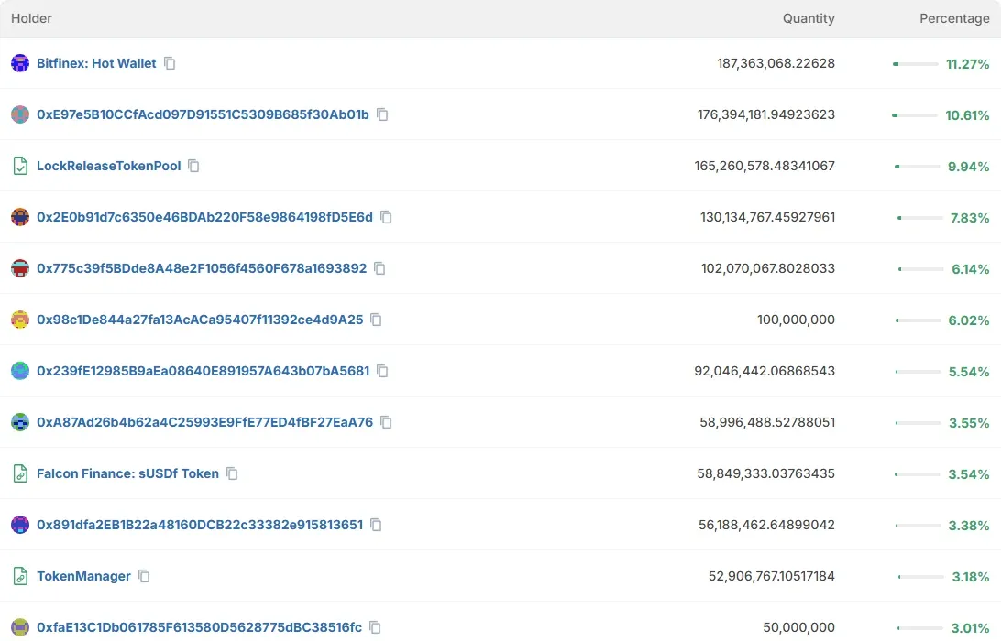The height and width of the screenshot is (641, 1001).
Task: Click the identicon beside 0xA87Ad26b address
Action: tap(20, 422)
